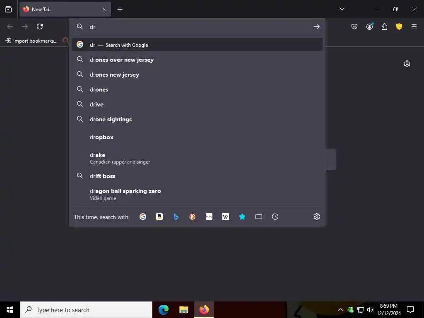The width and height of the screenshot is (424, 318).
Task: Launch Microsoft Edge from the taskbar
Action: pos(163,310)
